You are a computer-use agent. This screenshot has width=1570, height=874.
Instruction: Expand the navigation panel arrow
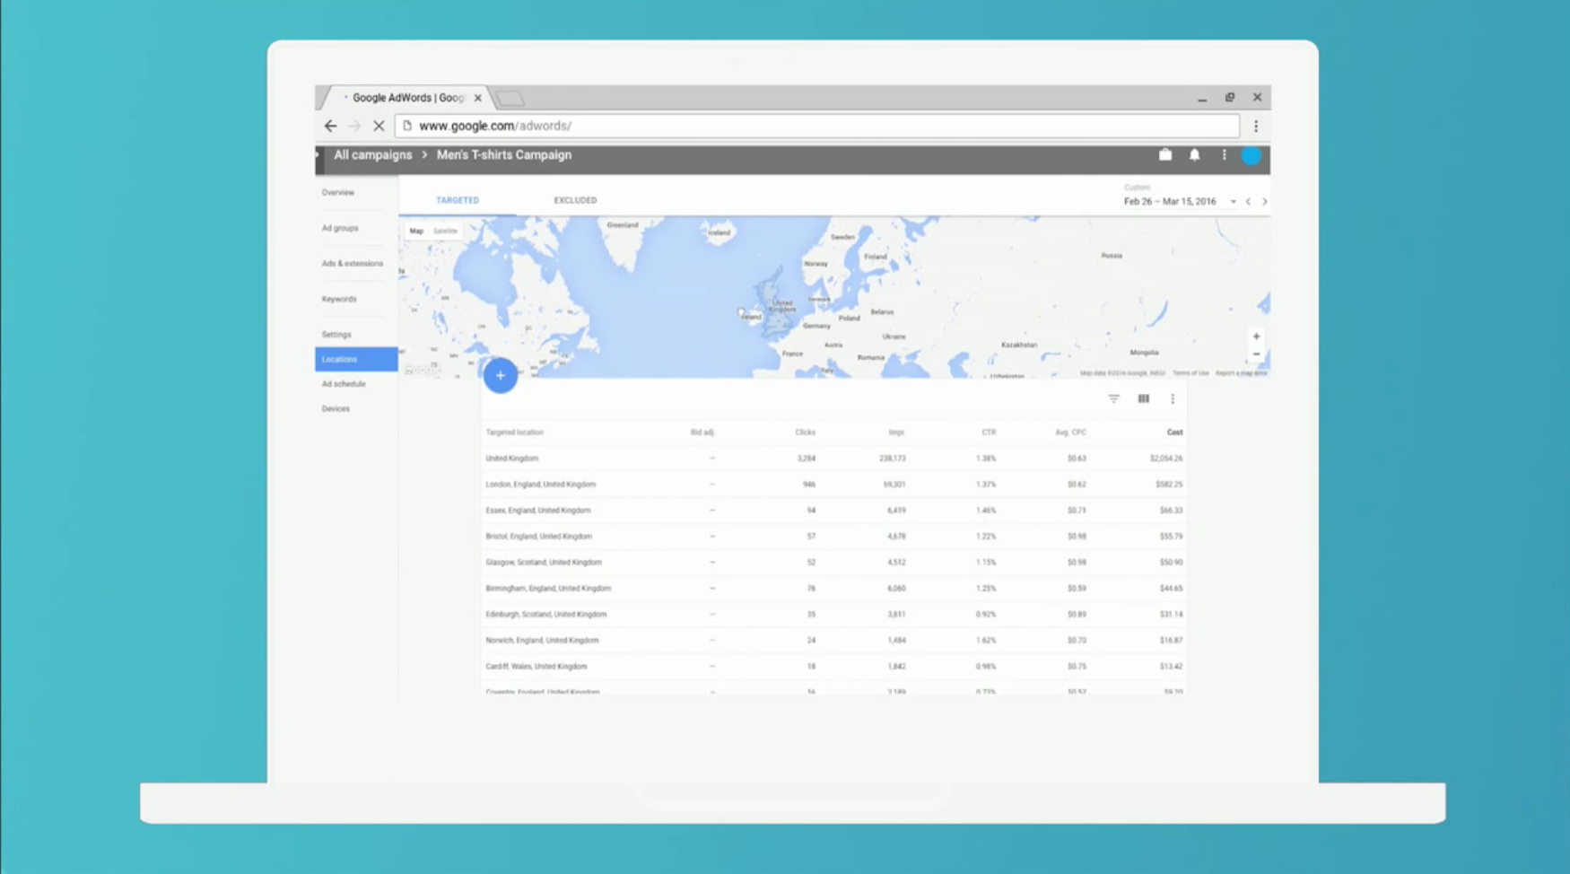pos(318,154)
